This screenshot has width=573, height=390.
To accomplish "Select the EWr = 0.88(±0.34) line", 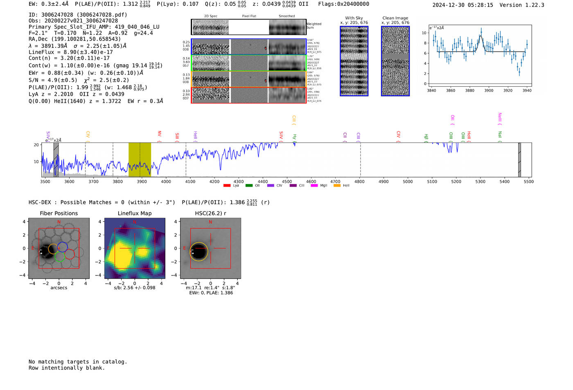I will coord(86,73).
